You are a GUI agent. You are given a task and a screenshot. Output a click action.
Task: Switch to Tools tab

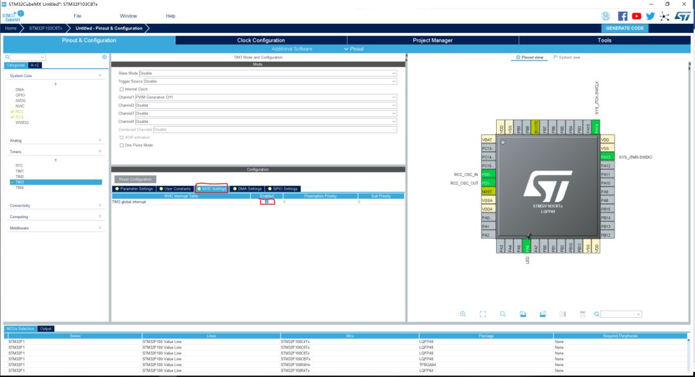604,41
